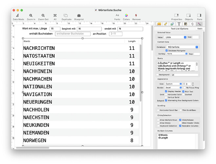This screenshot has width=216, height=164.
Task: Select the NORWEGEN row
Action: [x=81, y=140]
